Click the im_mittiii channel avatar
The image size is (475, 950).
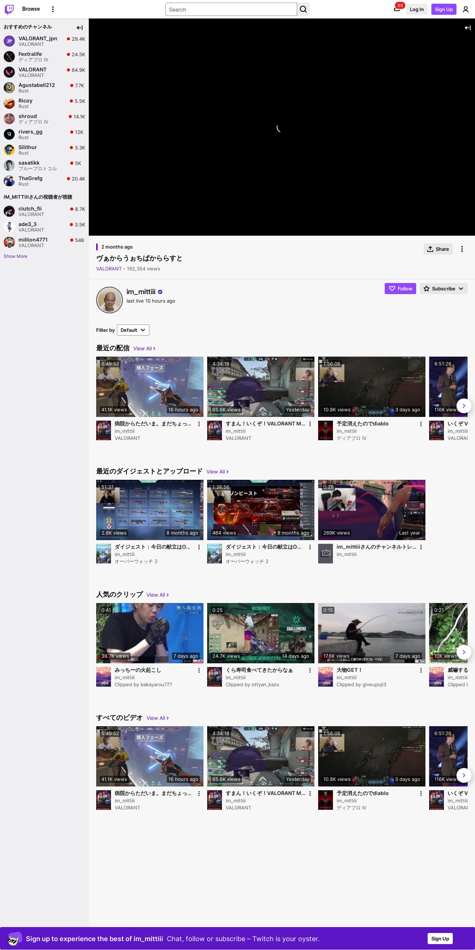(110, 300)
